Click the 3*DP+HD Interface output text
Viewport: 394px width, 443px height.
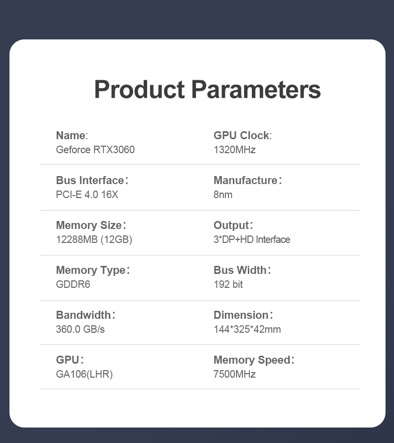[252, 239]
